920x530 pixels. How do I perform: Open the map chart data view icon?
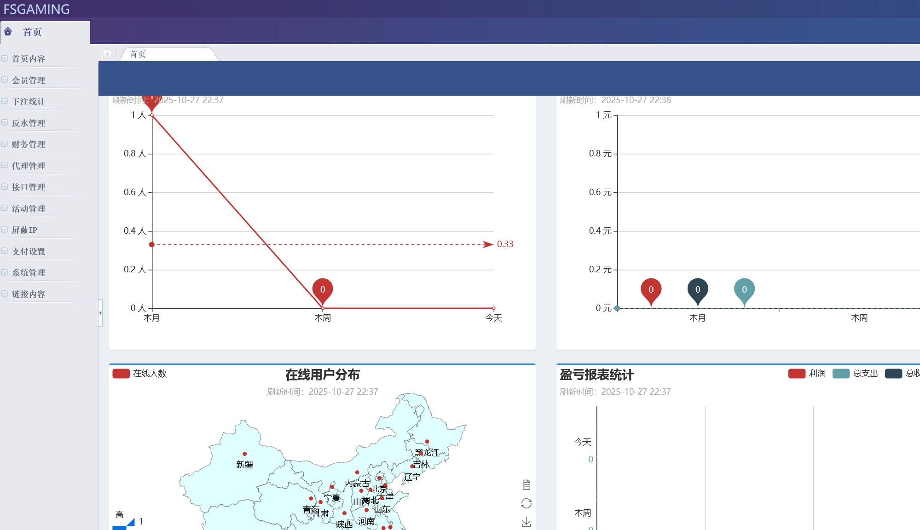(x=527, y=485)
